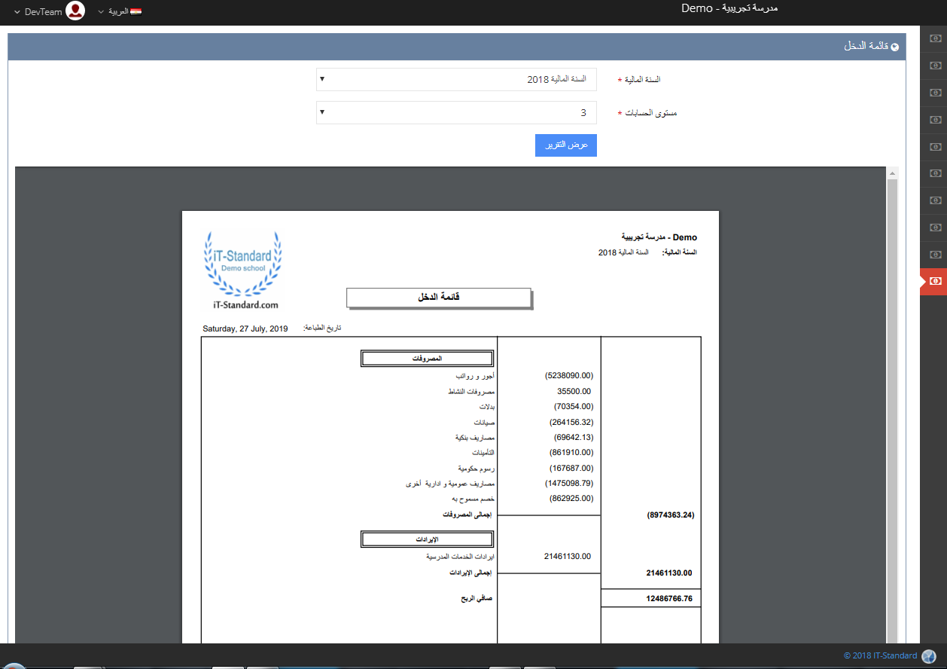Click the Demo - مدرسة تجريبية title in top bar
Viewport: 947px width, 669px height.
click(x=729, y=8)
